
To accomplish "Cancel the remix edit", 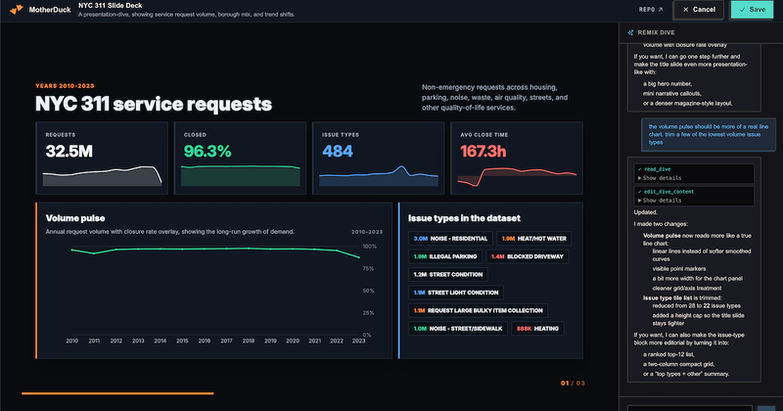I will click(x=699, y=10).
